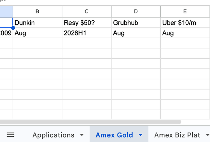The height and width of the screenshot is (142, 210).
Task: Click the Dunkin cell
Action: click(x=37, y=23)
